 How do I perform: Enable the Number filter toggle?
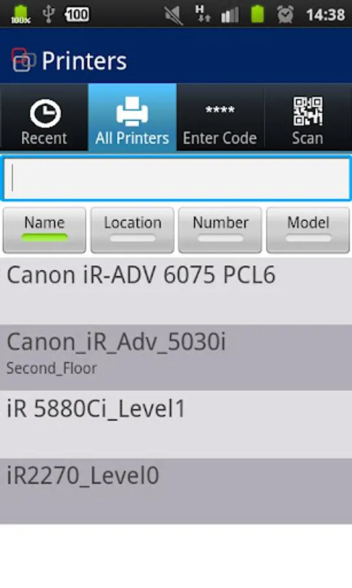tap(220, 230)
